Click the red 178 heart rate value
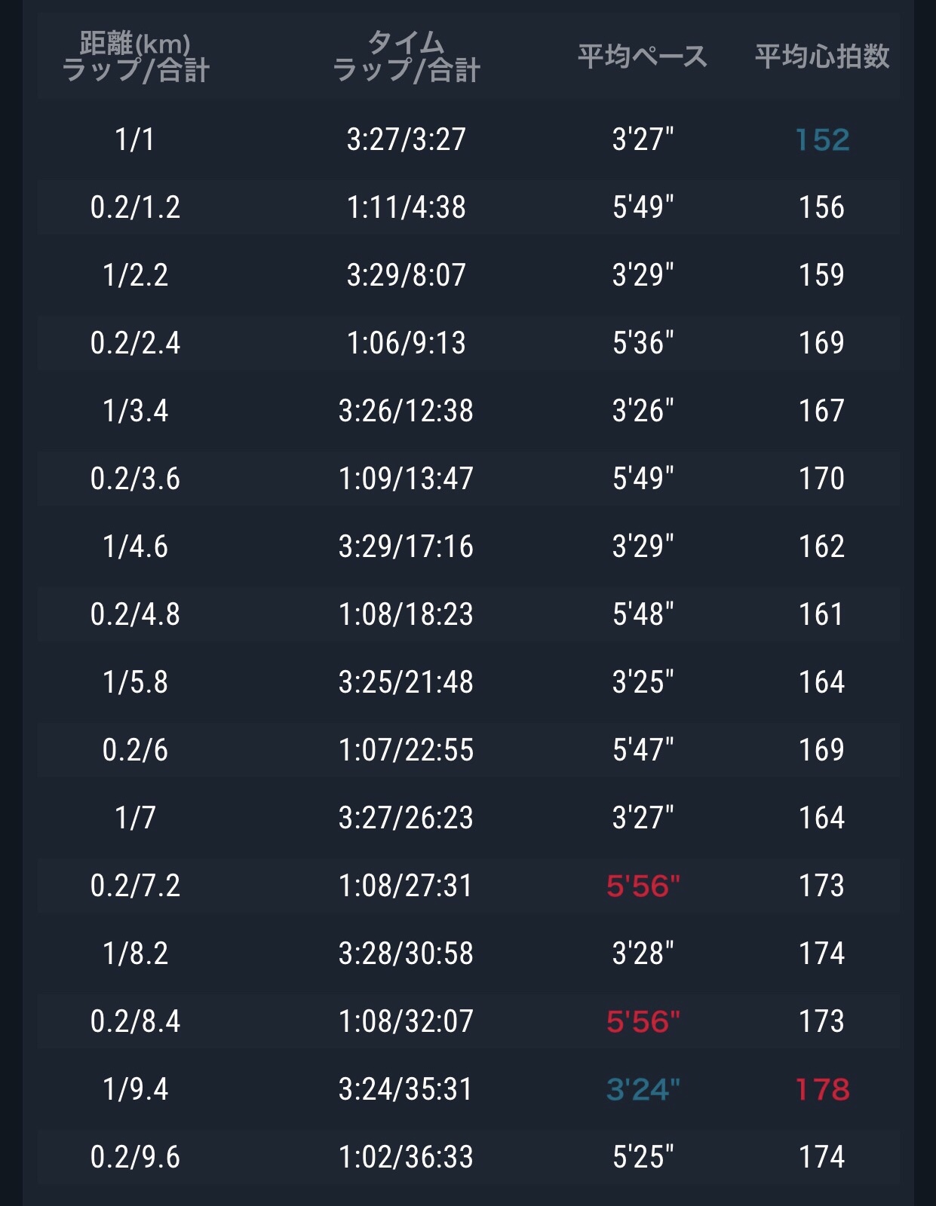Image resolution: width=936 pixels, height=1206 pixels. pyautogui.click(x=822, y=1089)
